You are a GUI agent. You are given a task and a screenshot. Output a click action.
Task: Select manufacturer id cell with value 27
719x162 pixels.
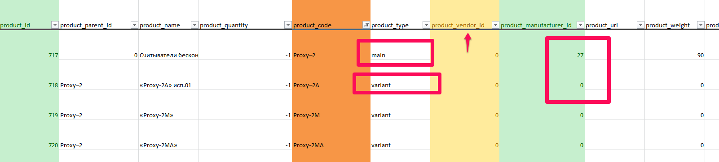point(542,55)
